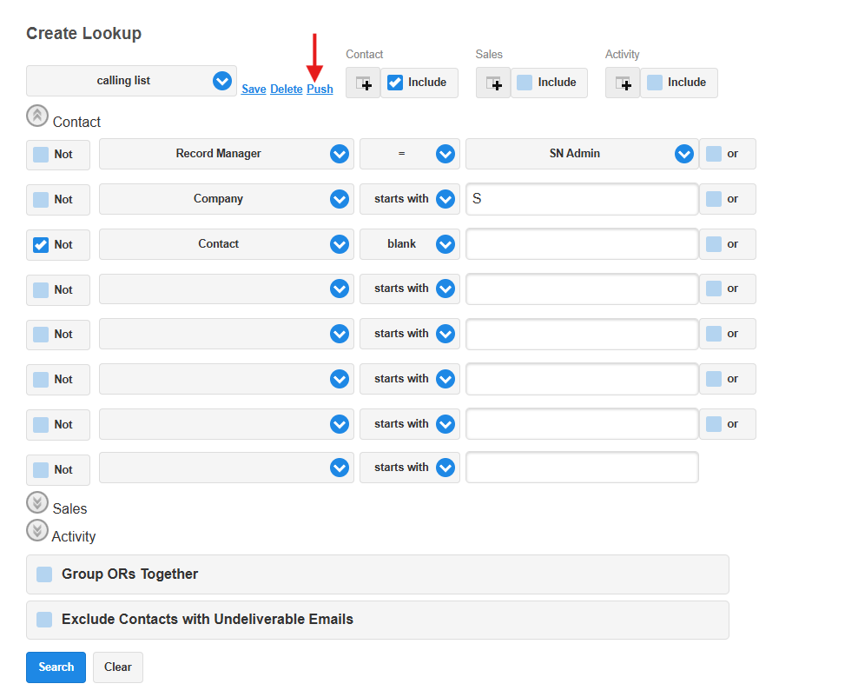The height and width of the screenshot is (697, 858).
Task: Click the Clear button
Action: point(117,667)
